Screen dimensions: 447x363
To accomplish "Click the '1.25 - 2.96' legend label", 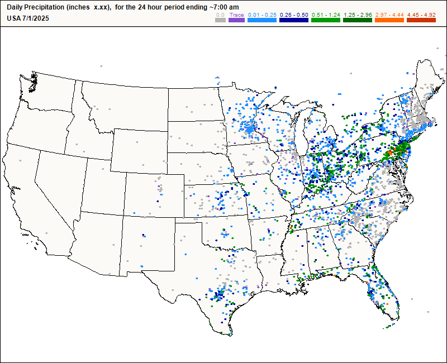I will (x=358, y=15).
